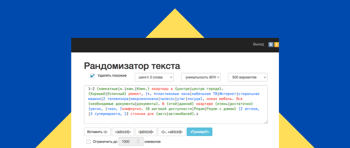Insert the «[+, +a|b|c|d]» template

(172, 132)
